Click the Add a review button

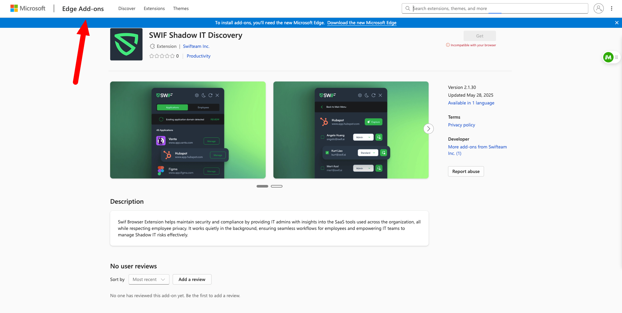[x=192, y=279]
